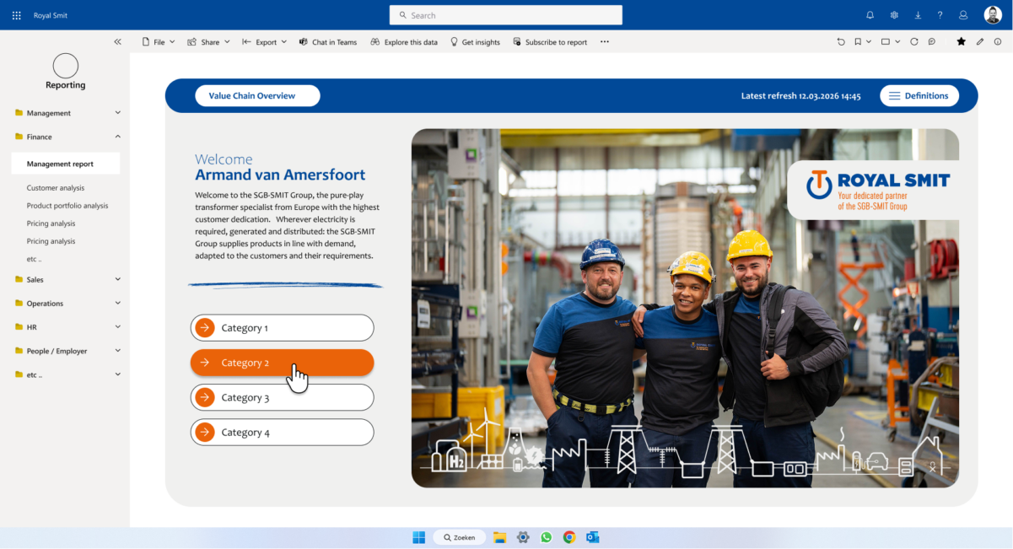Viewport: 1013px width, 549px height.
Task: Click the download arrow icon in header
Action: 918,15
